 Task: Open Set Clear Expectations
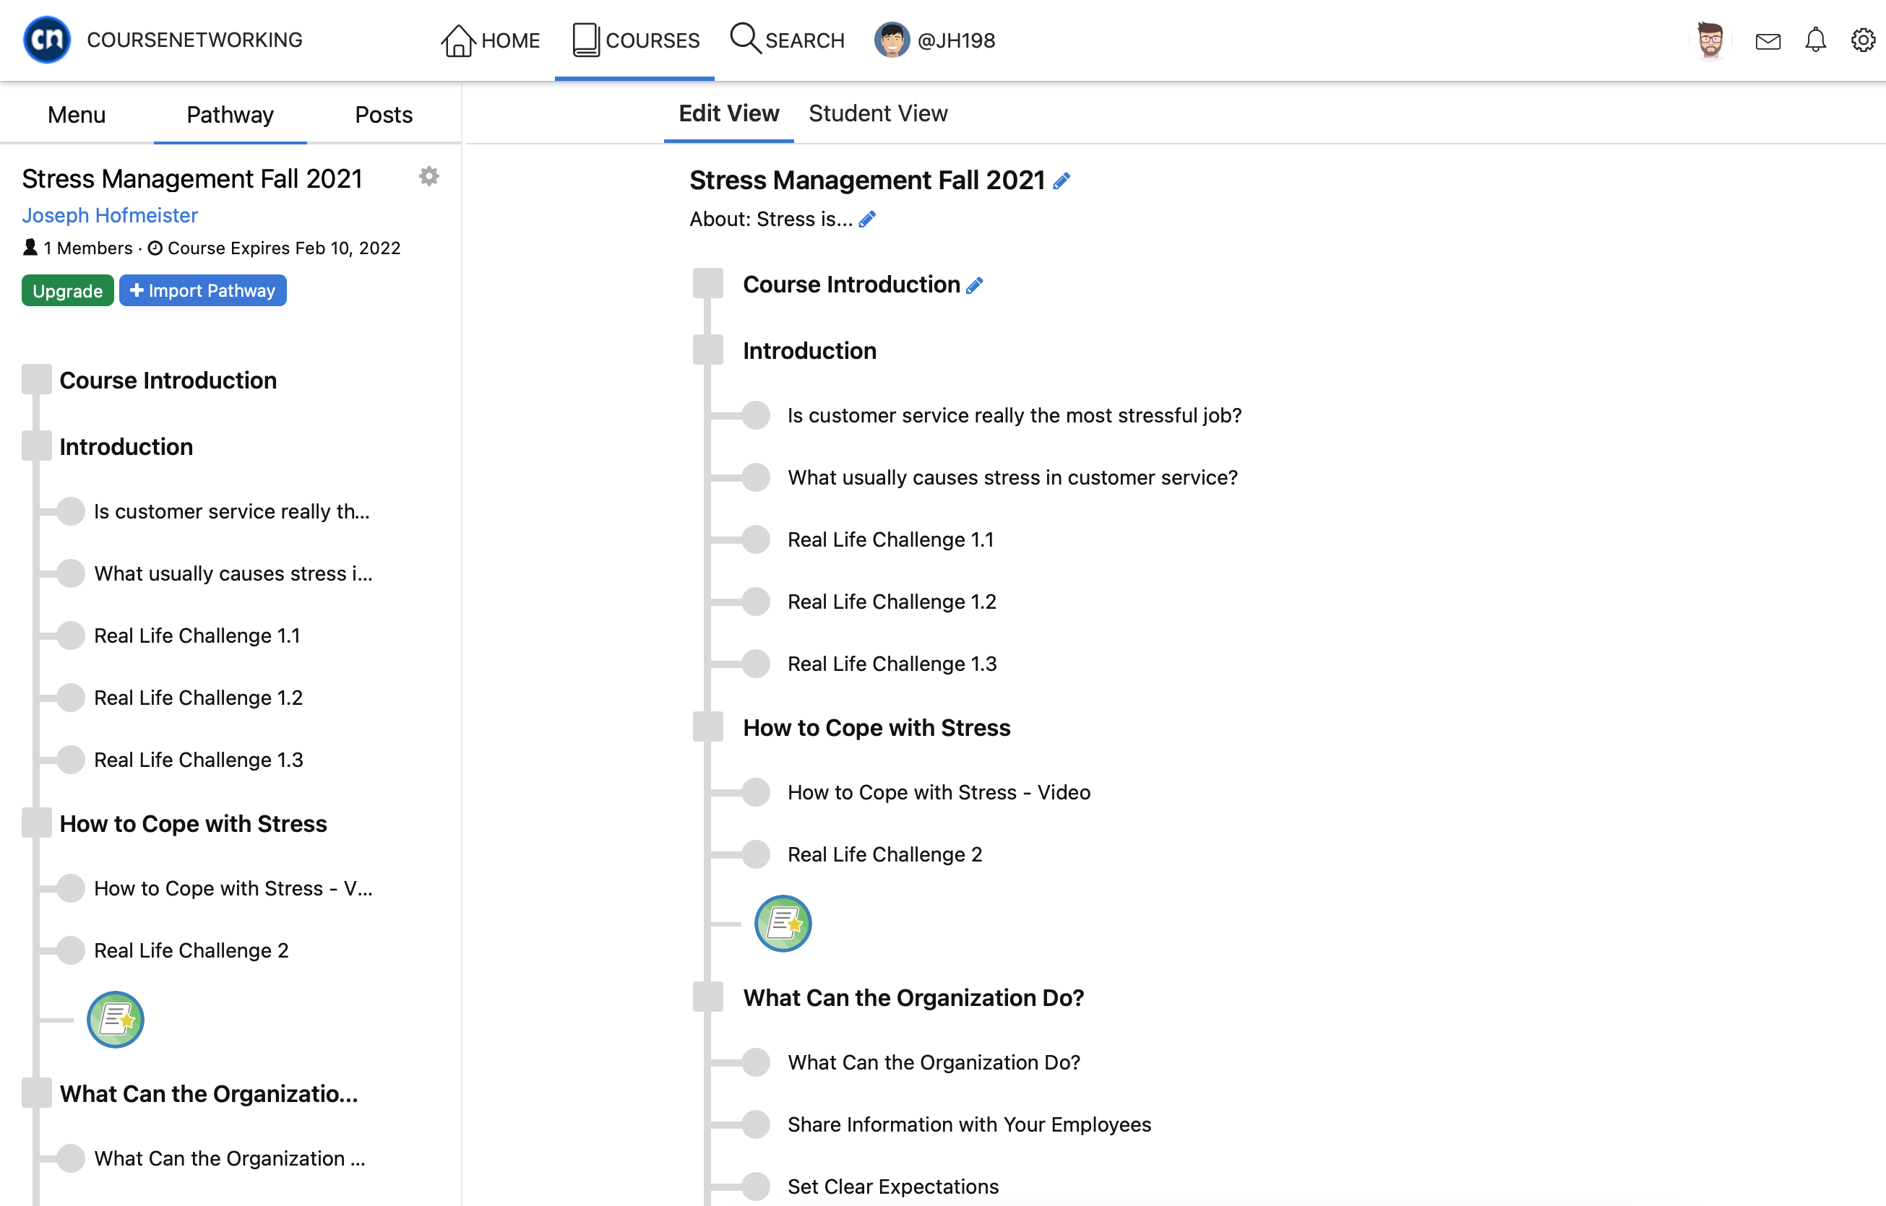click(x=893, y=1186)
